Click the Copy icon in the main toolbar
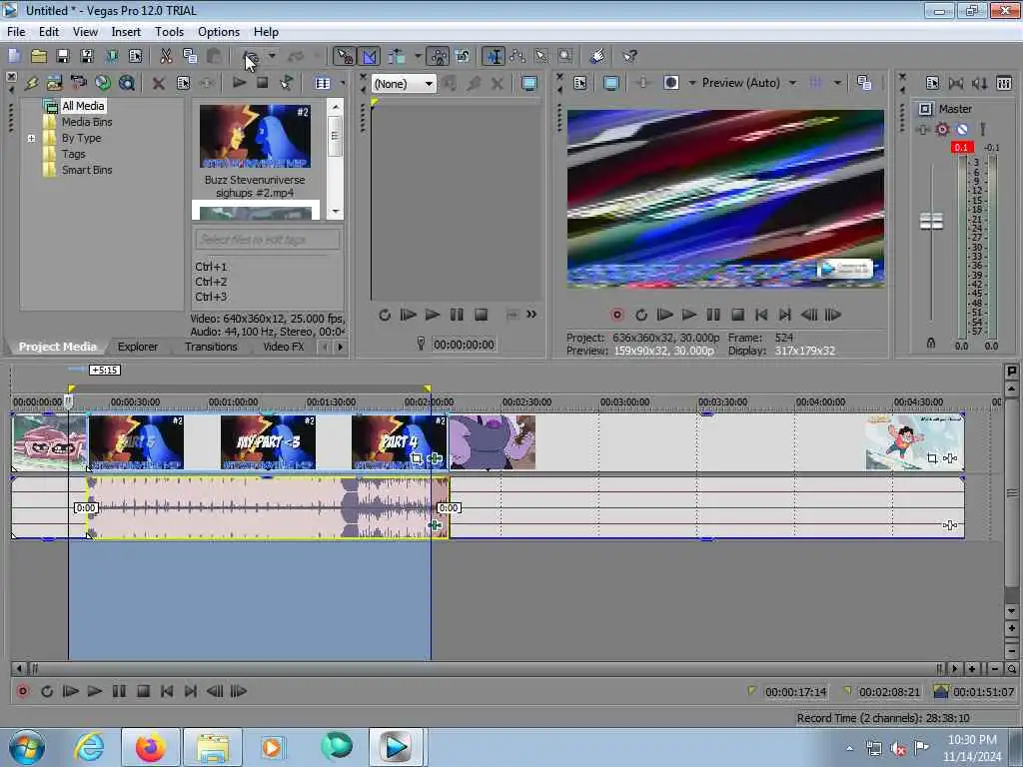 [x=190, y=57]
